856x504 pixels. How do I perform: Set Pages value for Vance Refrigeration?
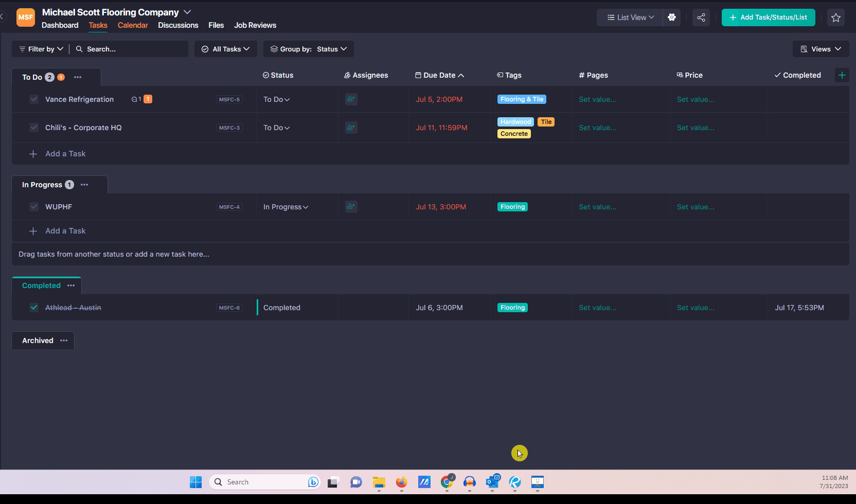[597, 99]
